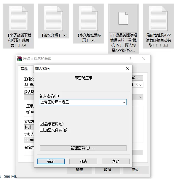Switch to the 常规 tab

tap(24, 69)
